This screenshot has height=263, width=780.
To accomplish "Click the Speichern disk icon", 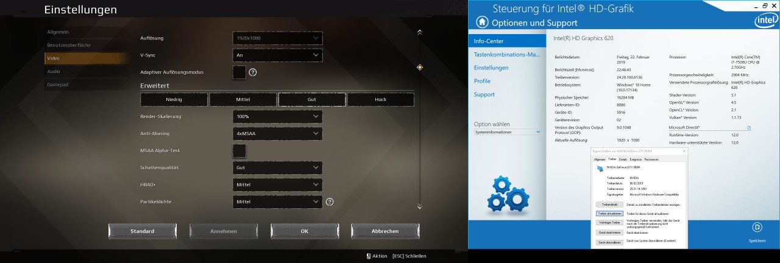I will [757, 228].
